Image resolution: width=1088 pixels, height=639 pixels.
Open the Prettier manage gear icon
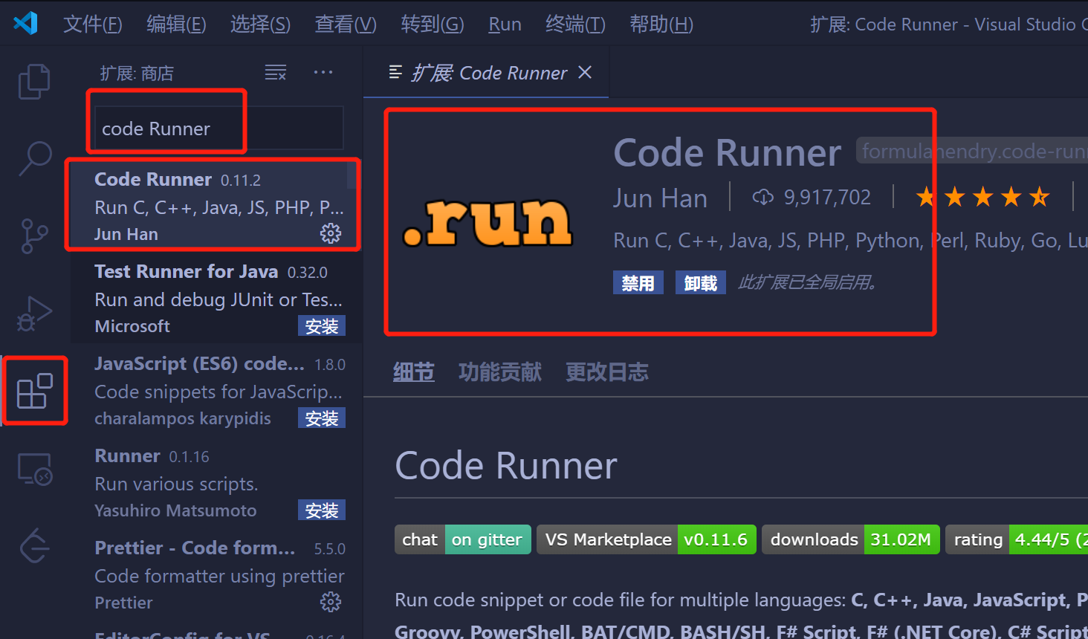click(331, 602)
